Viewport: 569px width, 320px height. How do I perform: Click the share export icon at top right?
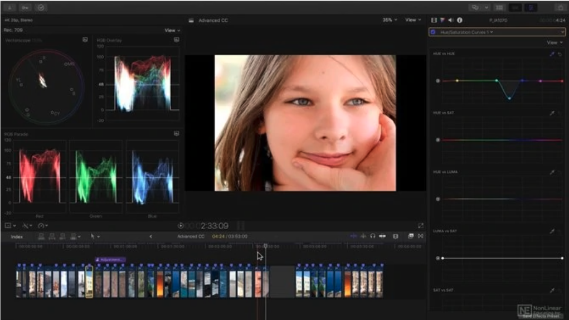(561, 7)
